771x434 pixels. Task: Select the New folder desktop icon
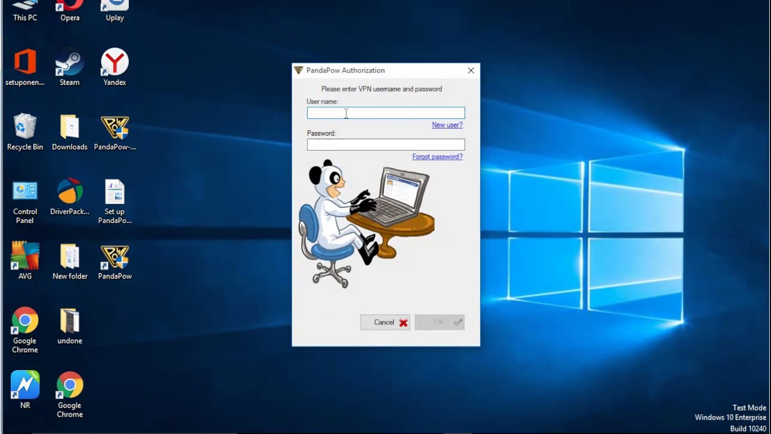(70, 261)
